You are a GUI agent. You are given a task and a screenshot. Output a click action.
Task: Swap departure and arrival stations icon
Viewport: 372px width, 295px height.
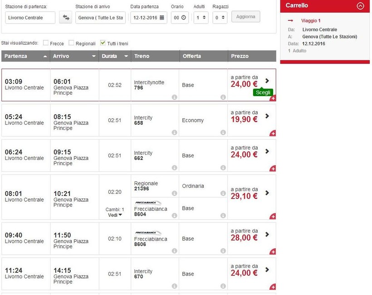click(67, 18)
